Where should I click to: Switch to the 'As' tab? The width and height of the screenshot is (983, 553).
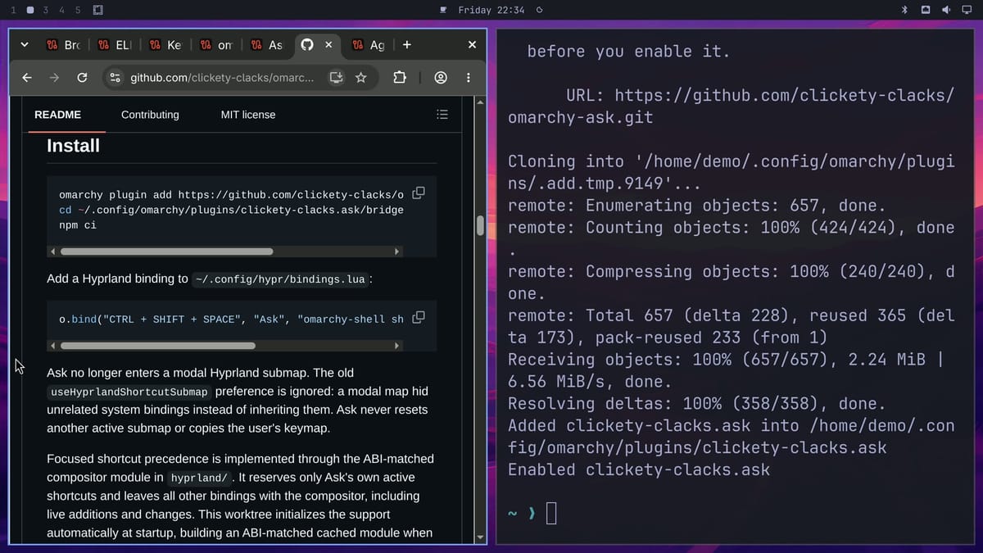click(267, 45)
